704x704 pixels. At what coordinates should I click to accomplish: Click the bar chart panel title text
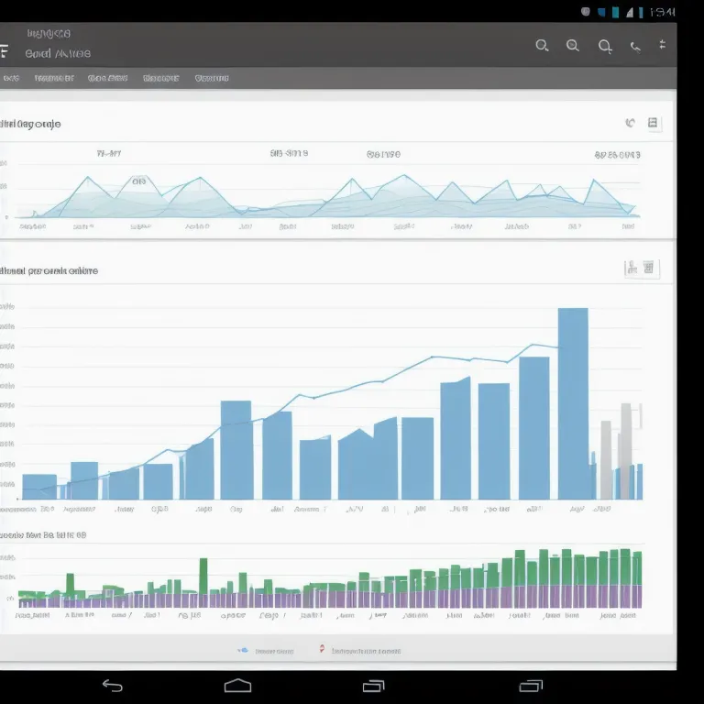[49, 271]
